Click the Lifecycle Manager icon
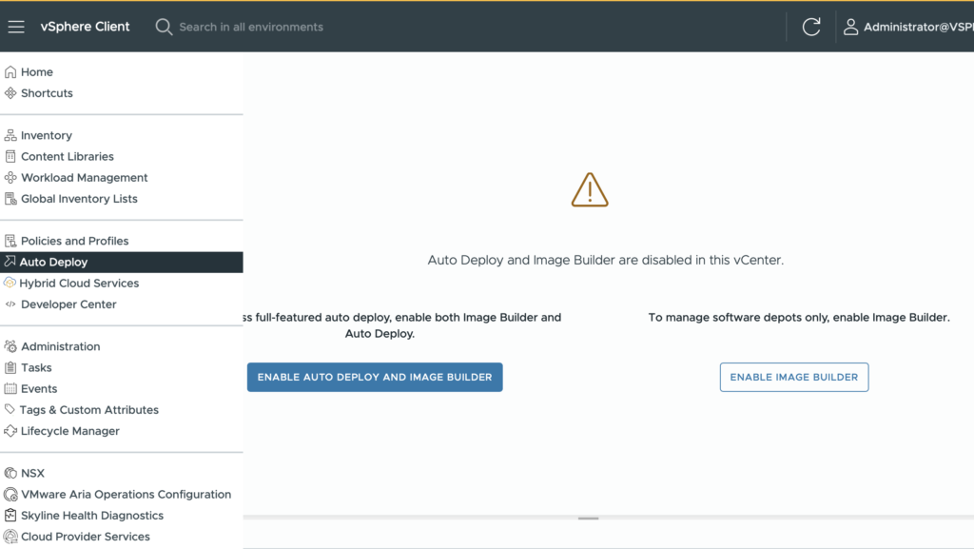Screen dimensions: 974x549 pyautogui.click(x=10, y=431)
